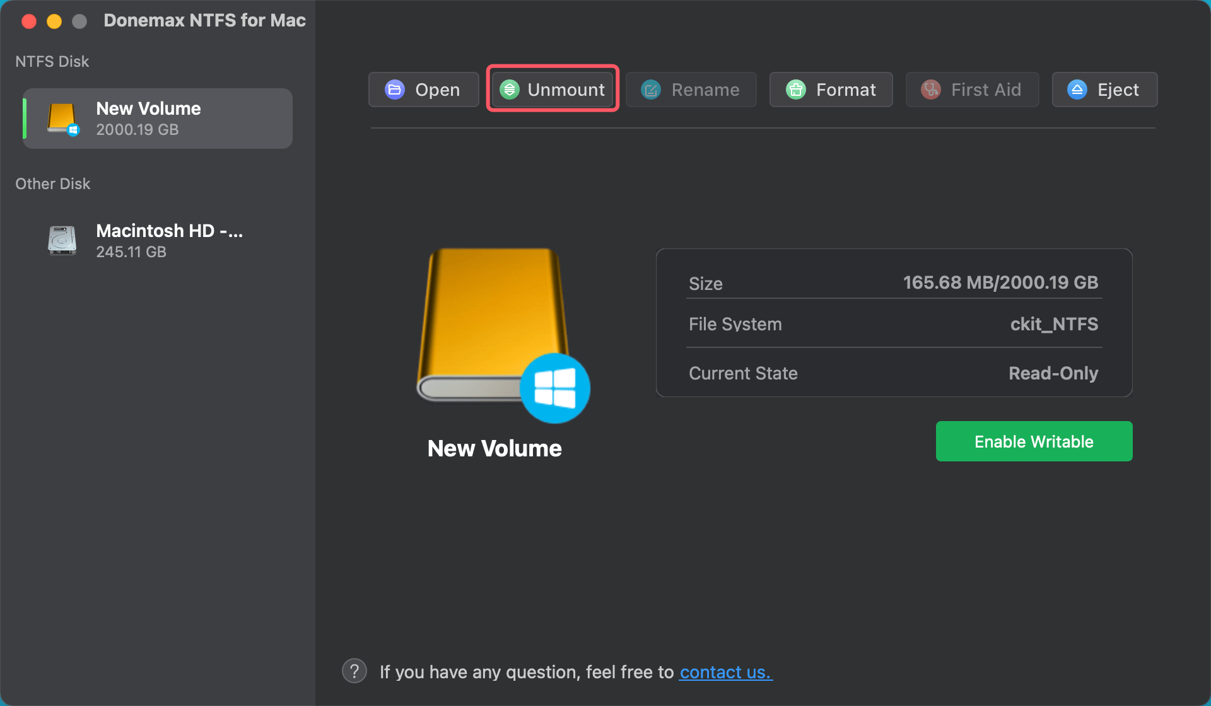
Task: Click the Format drive icon
Action: 795,90
